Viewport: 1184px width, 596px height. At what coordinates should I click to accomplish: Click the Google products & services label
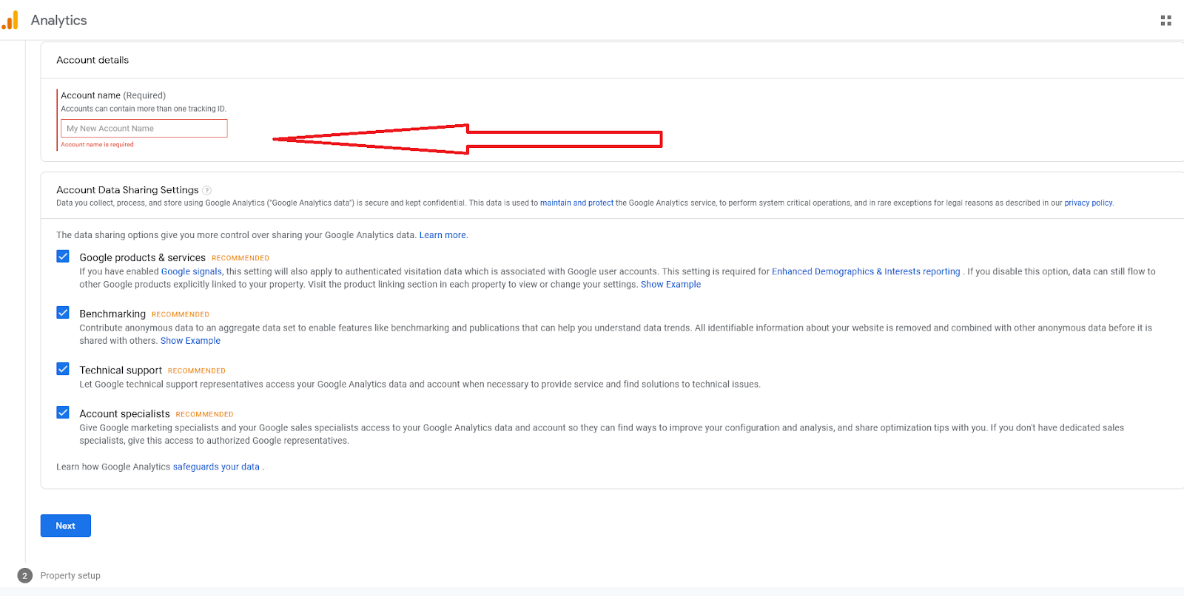coord(142,257)
